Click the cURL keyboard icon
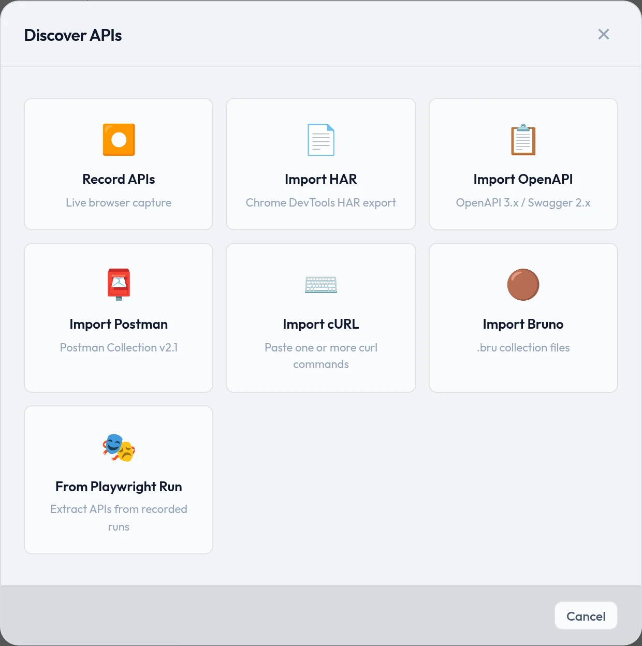The width and height of the screenshot is (642, 646). tap(321, 285)
